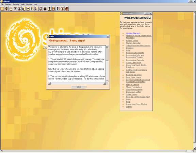This screenshot has height=153, width=196.
Task: Open the What is Contact Information Manager link
Action: click(138, 37)
